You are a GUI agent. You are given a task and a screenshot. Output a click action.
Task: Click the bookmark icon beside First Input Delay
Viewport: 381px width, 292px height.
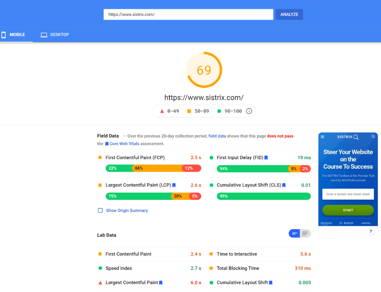click(x=266, y=157)
